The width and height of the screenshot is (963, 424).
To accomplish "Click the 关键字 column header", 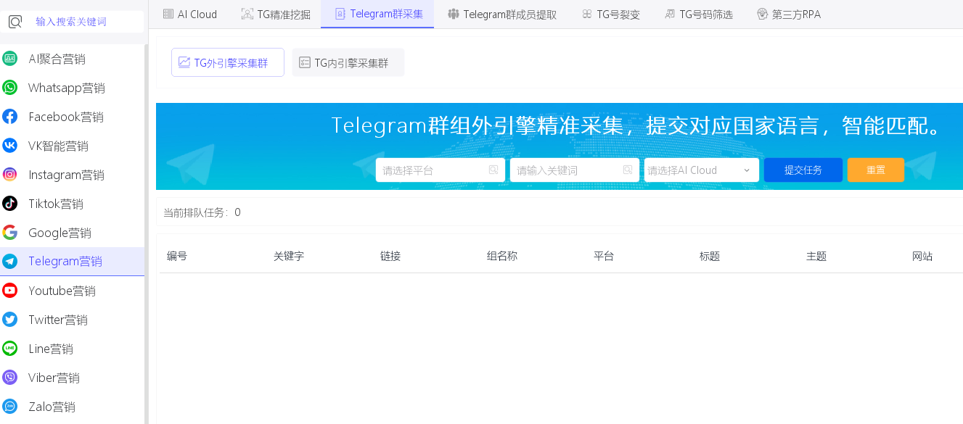I will (289, 256).
